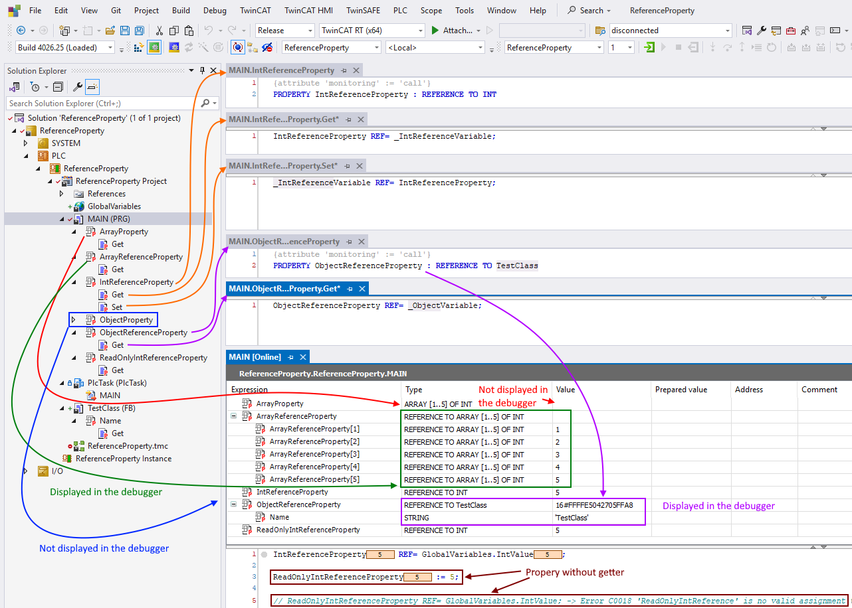Click the Search box in title bar
The image size is (852, 608).
coord(589,11)
